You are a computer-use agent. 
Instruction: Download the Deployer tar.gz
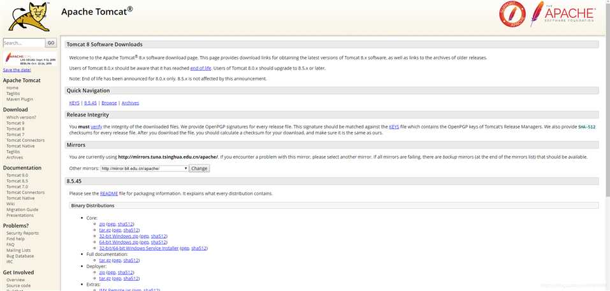pos(105,278)
